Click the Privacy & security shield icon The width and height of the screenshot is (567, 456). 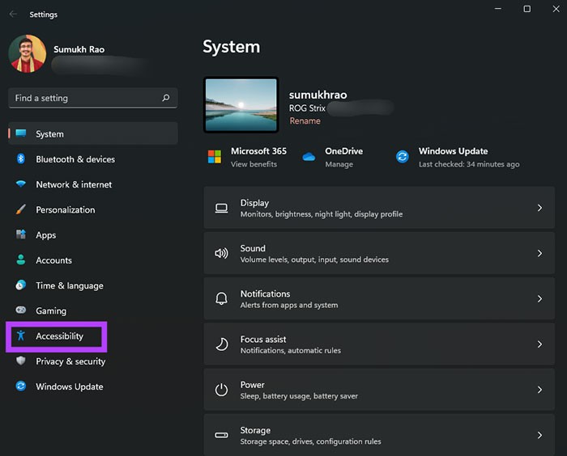coord(21,361)
